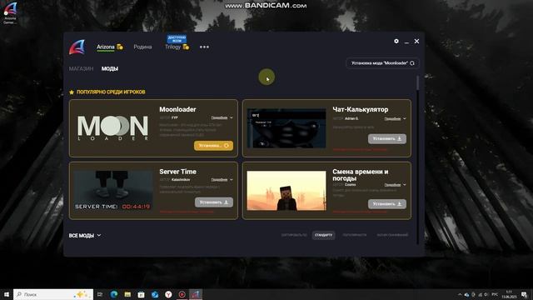Open the Outlook mail taskbar icon
The width and height of the screenshot is (533, 300).
coord(155,294)
